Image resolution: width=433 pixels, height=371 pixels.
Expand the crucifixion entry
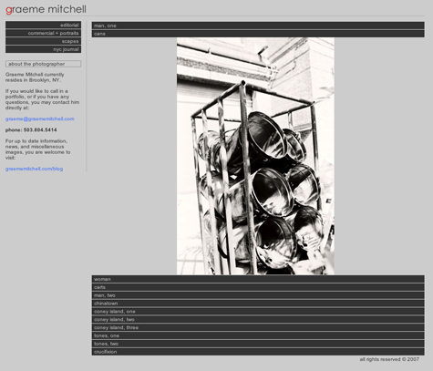click(258, 352)
